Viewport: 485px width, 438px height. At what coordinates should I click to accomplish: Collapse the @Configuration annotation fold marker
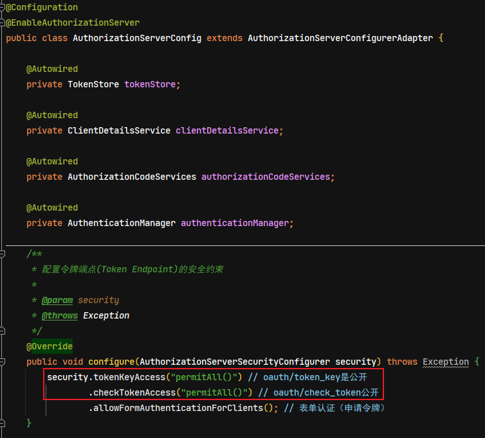(x=2, y=8)
